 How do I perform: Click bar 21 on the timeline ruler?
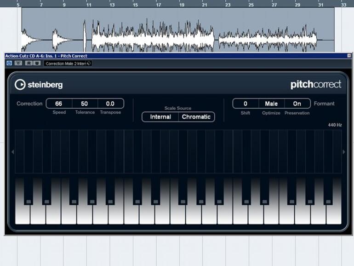pyautogui.click(x=205, y=5)
